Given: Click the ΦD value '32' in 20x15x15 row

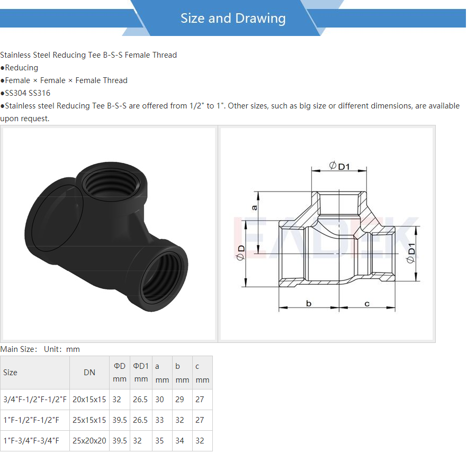Looking at the screenshot, I should click(x=120, y=400).
